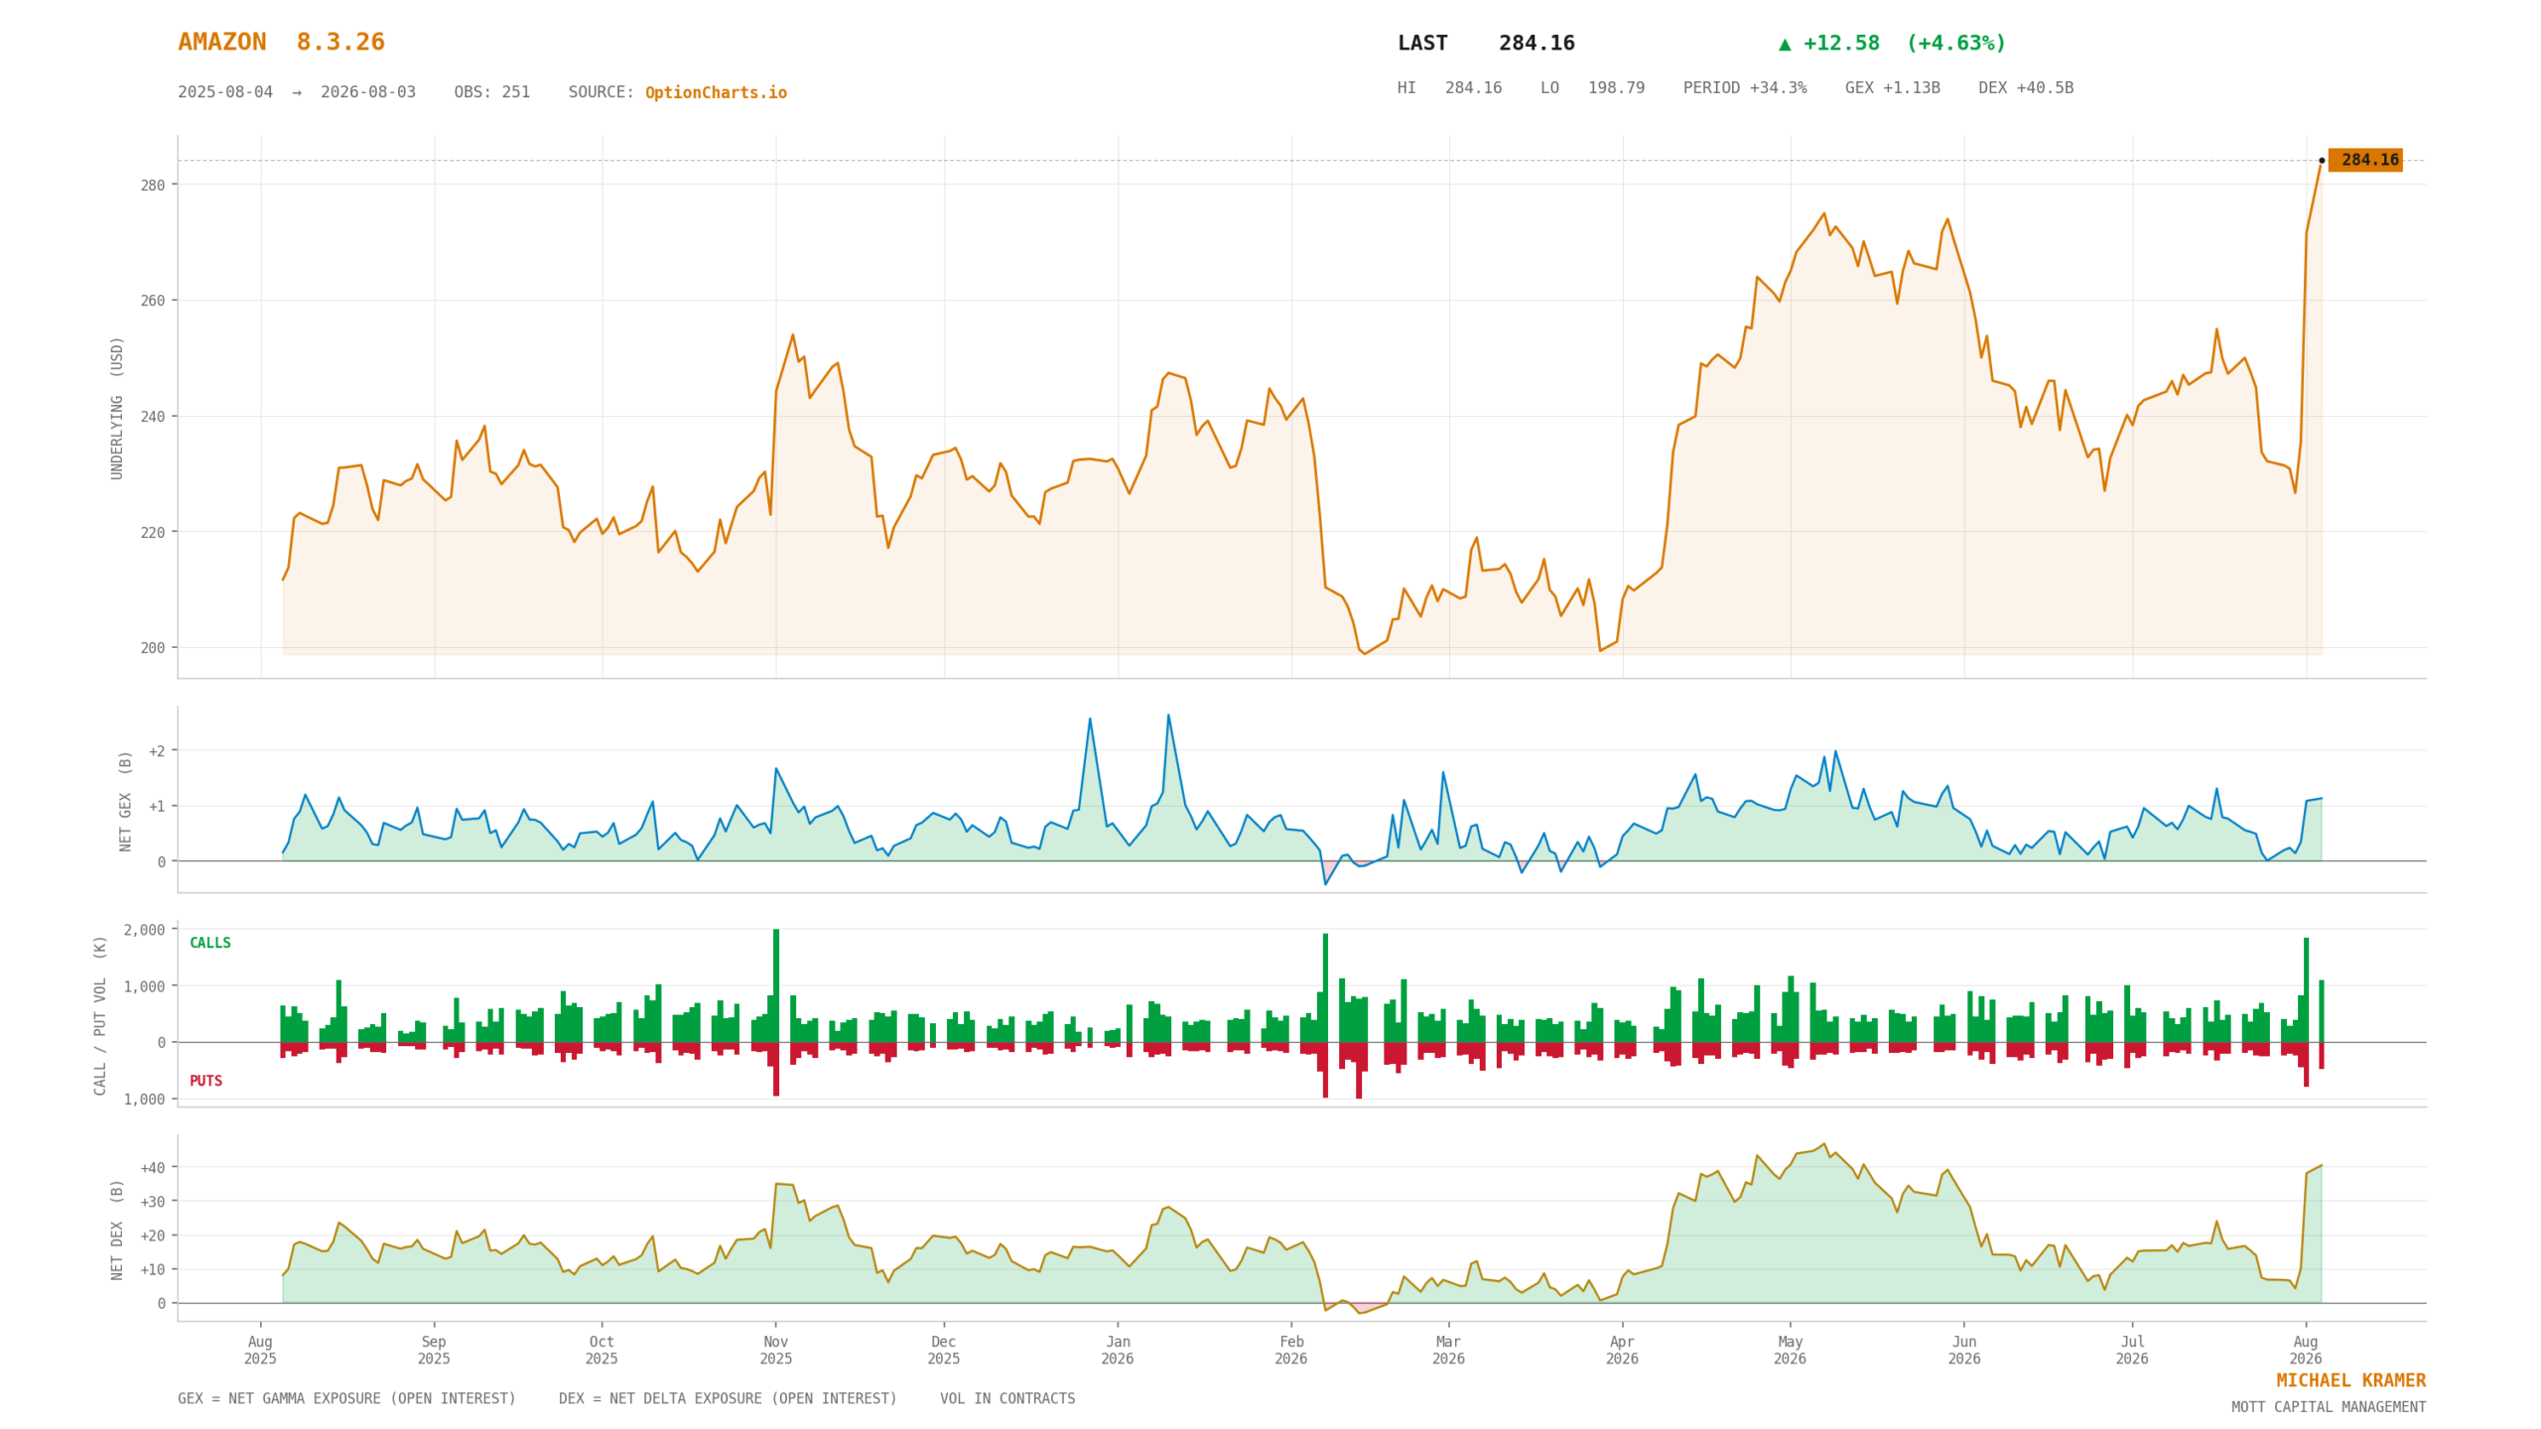Select the +1 tick on NET GEX axis
Viewport: 2541px width, 1429px height.
(157, 806)
